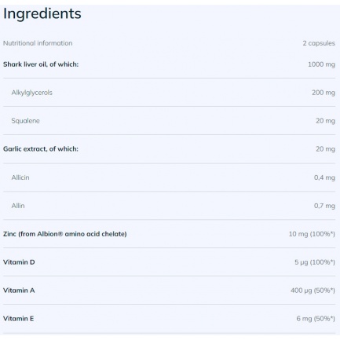Select the Alkylglycerols row label
This screenshot has height=340, width=340.
[32, 93]
